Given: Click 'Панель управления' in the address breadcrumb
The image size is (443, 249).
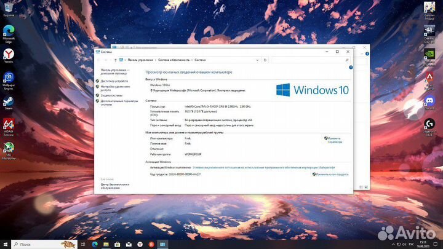Looking at the screenshot, I should point(140,60).
